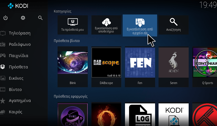Launch the Fen video add-on

pos(140,67)
